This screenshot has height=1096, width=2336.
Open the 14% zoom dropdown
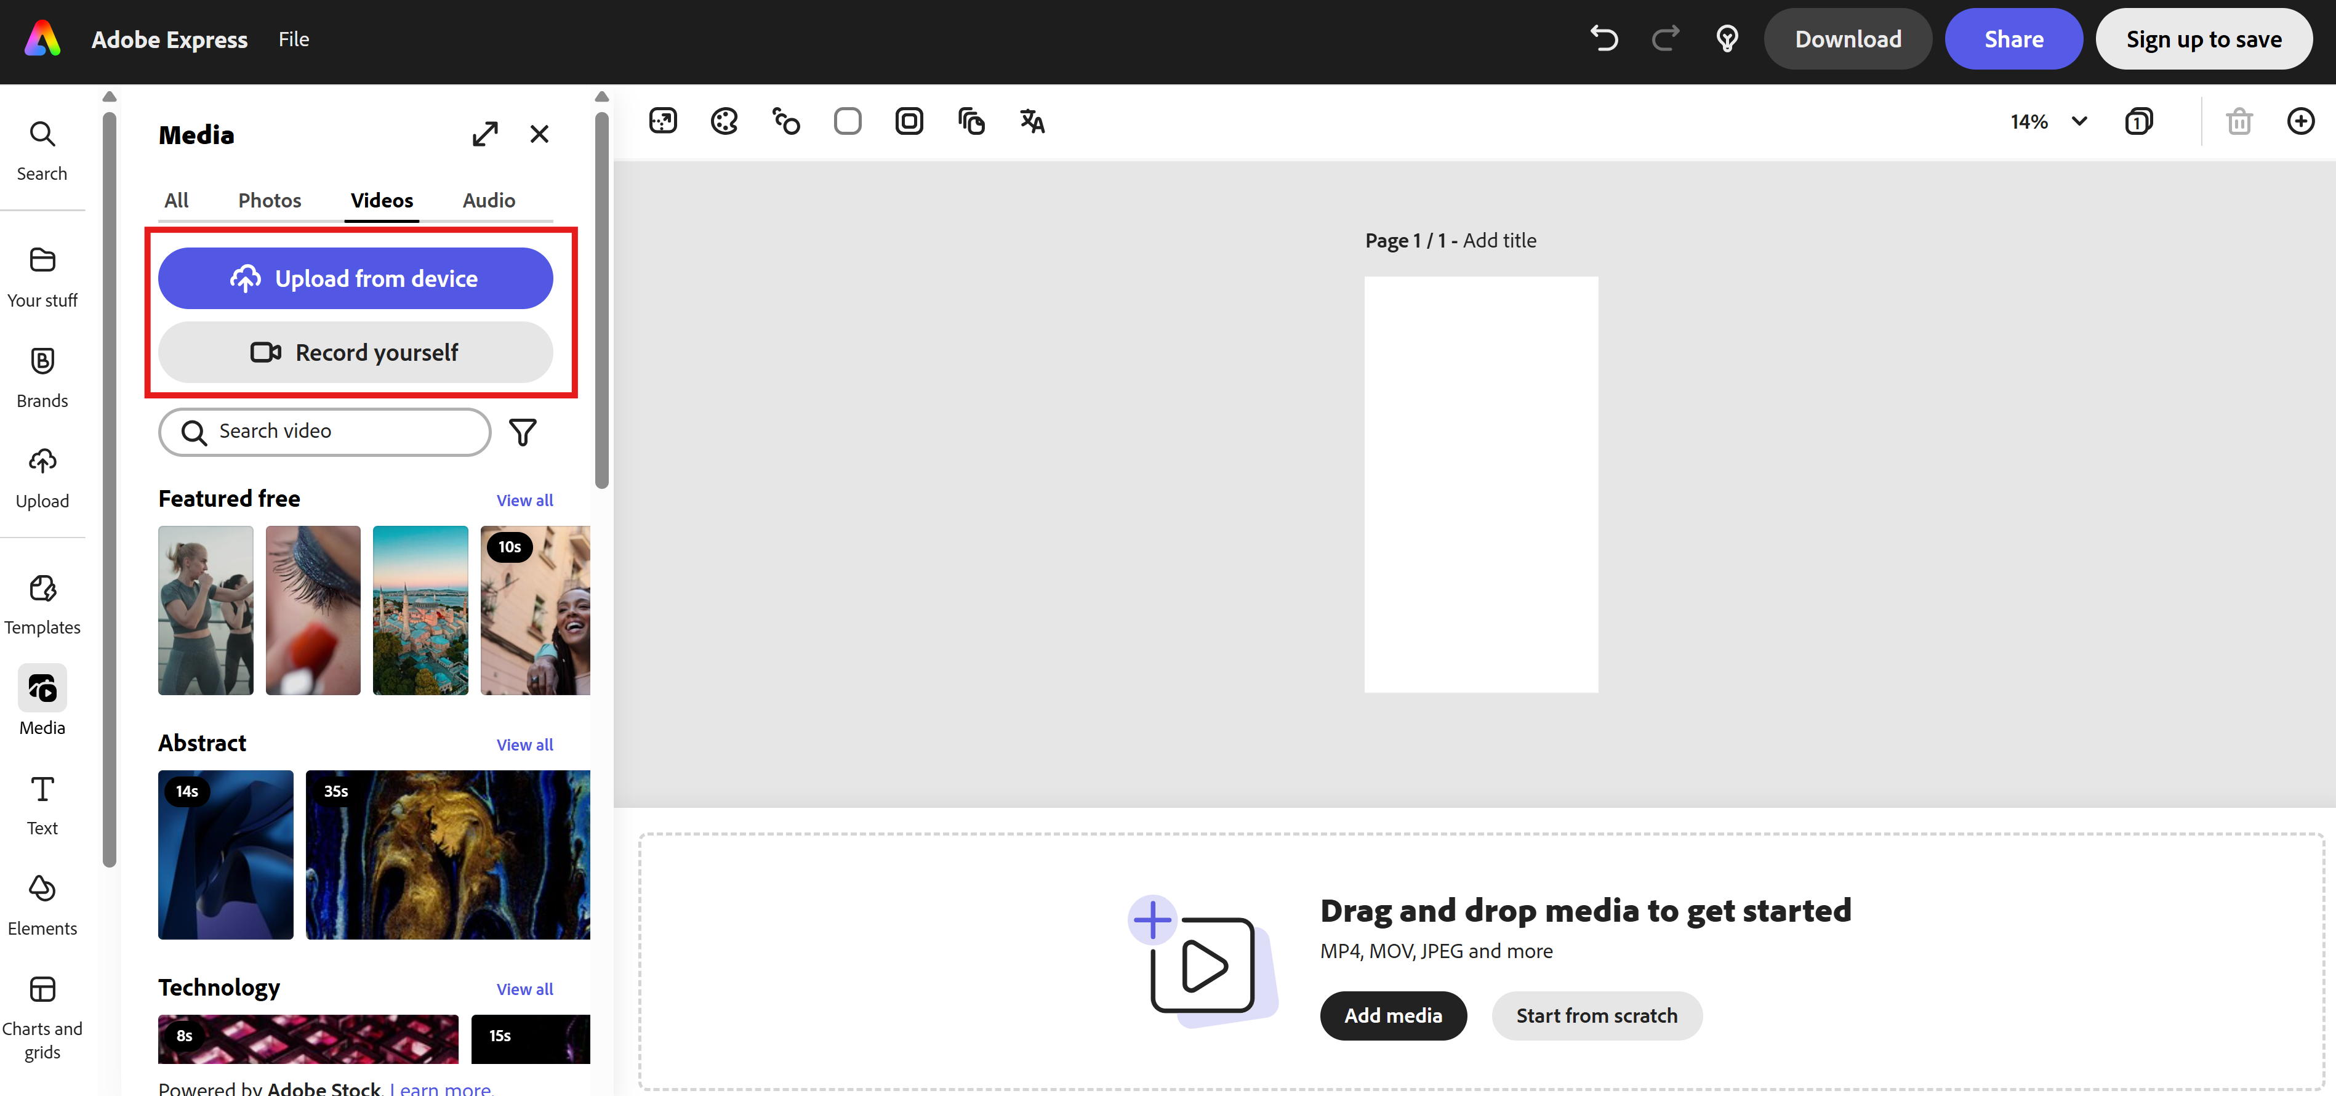2048,121
